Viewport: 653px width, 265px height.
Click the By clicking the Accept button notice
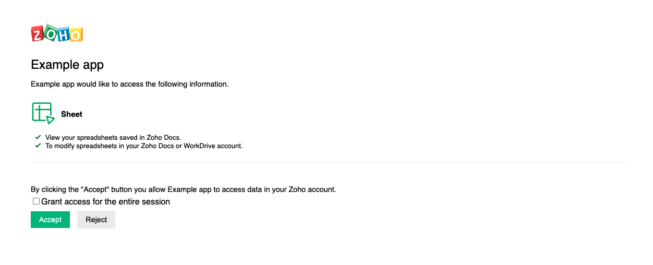click(184, 189)
